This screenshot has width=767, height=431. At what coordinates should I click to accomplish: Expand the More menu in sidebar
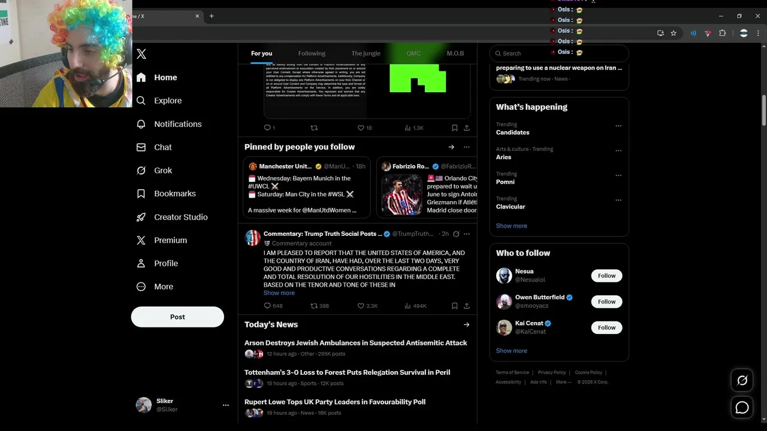click(x=155, y=287)
